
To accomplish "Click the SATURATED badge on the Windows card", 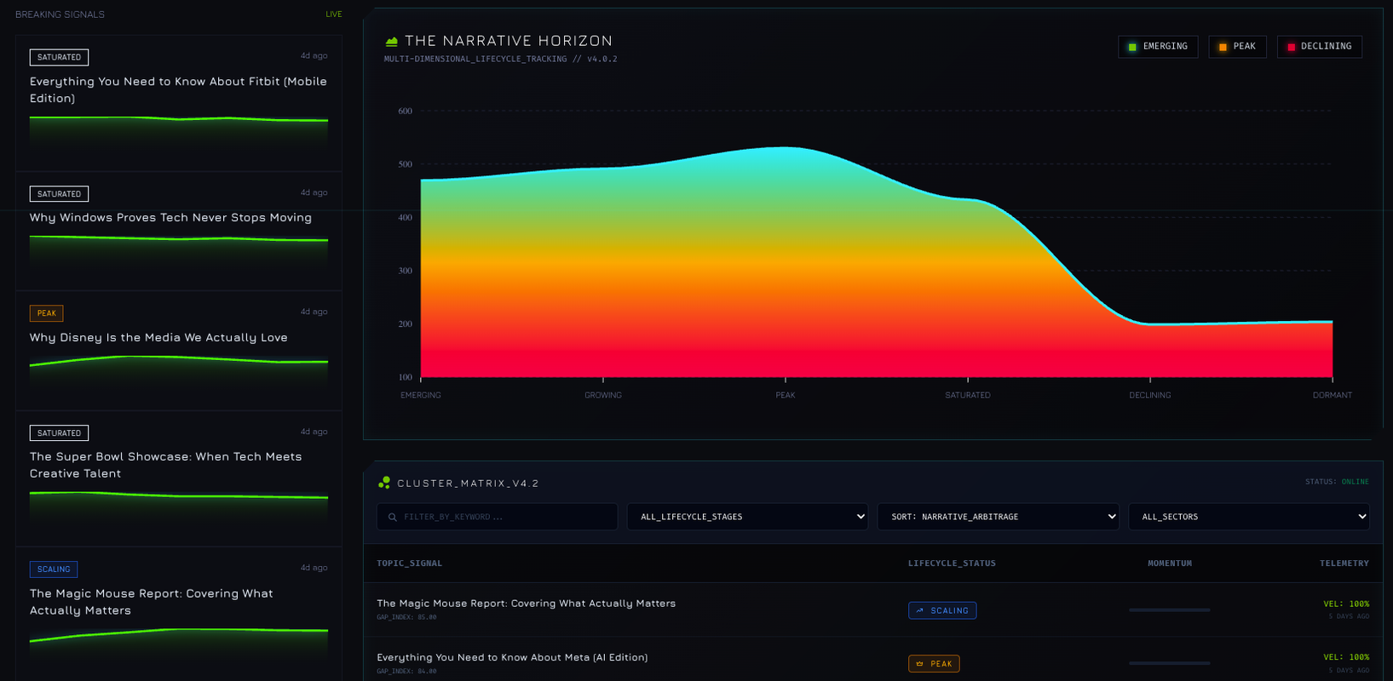I will (59, 194).
